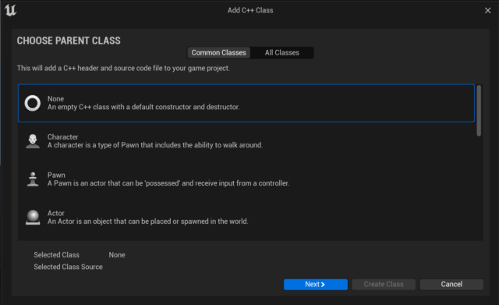Pick the Actor parent class entry

[246, 218]
